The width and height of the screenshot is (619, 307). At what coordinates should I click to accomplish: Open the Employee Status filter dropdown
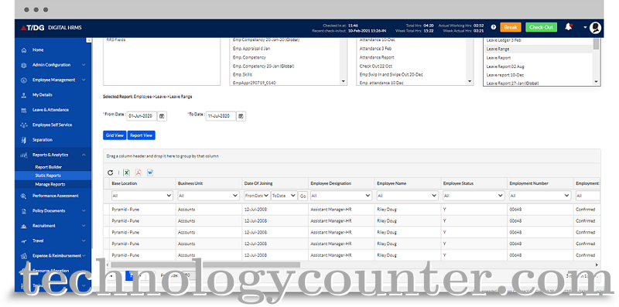(474, 196)
